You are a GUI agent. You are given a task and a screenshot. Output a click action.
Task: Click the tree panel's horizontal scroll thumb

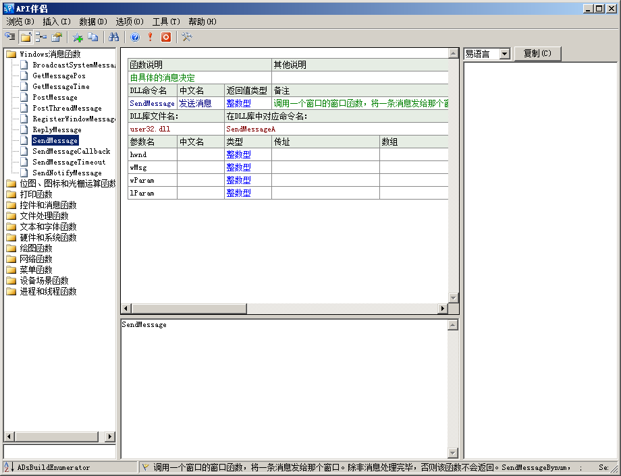point(56,437)
